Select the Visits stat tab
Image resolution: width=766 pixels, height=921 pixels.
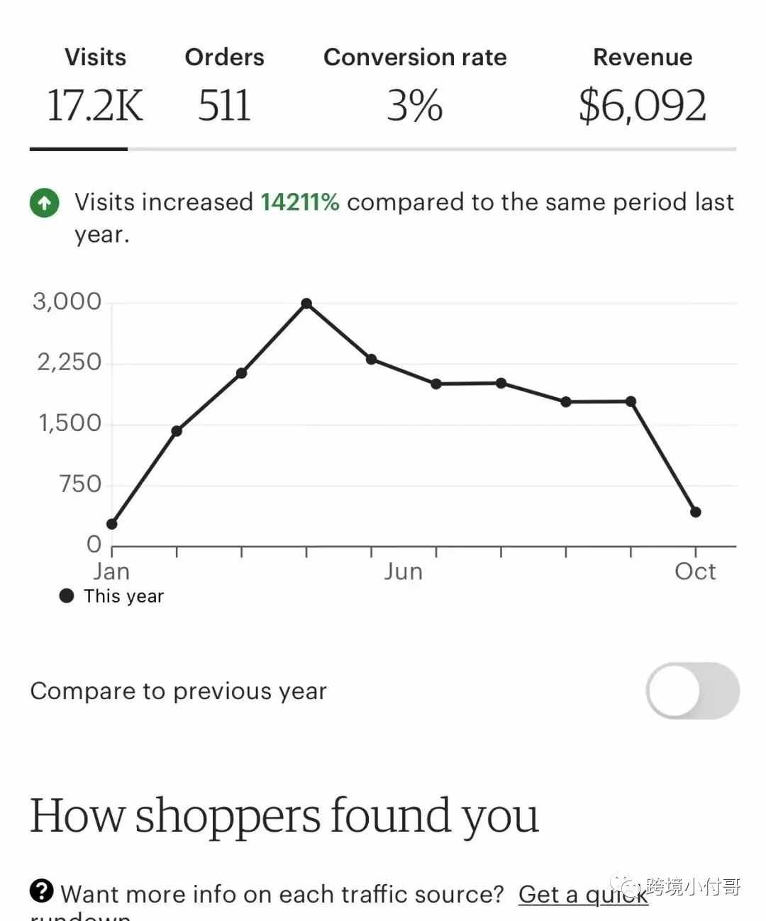[95, 86]
